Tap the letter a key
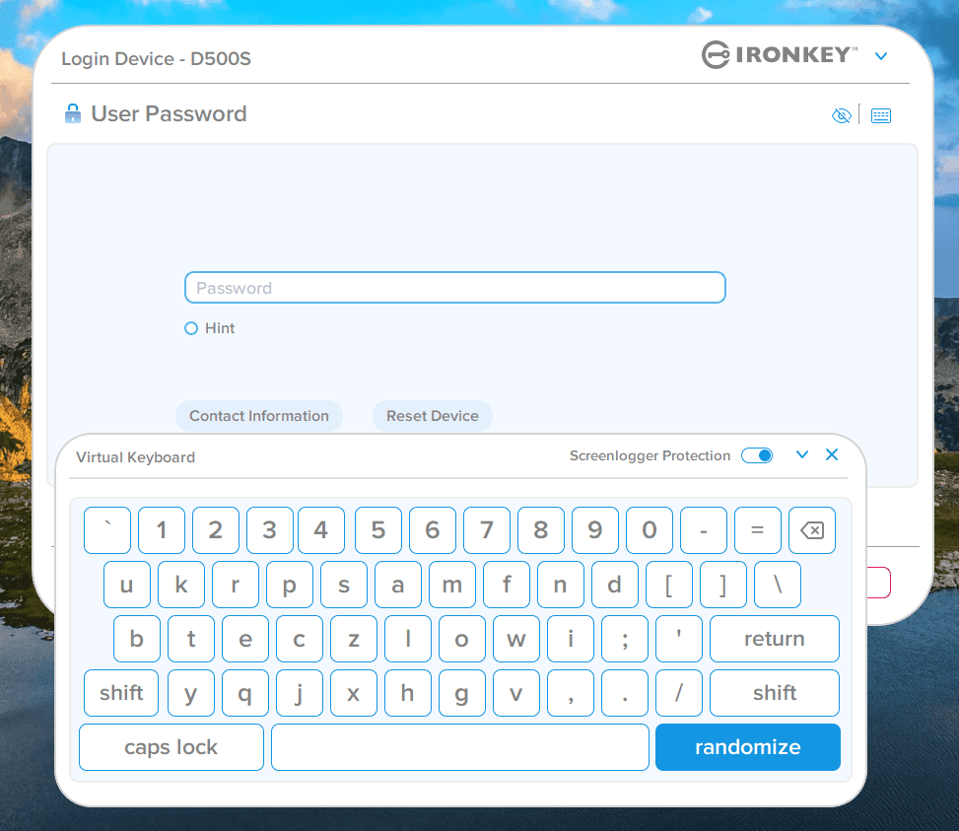959x831 pixels. pyautogui.click(x=398, y=585)
